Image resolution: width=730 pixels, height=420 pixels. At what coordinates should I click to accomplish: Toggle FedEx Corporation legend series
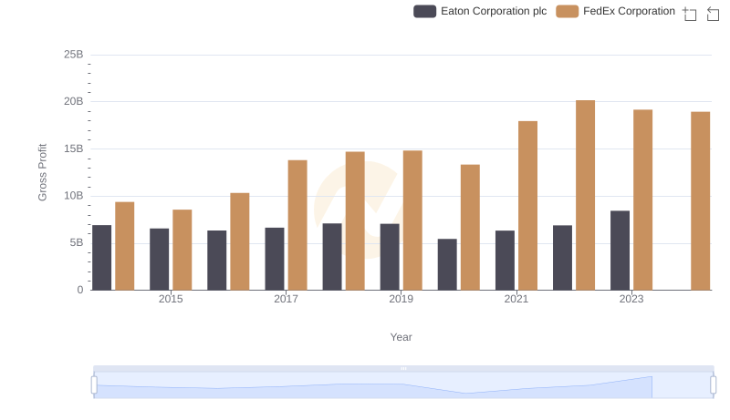point(615,11)
